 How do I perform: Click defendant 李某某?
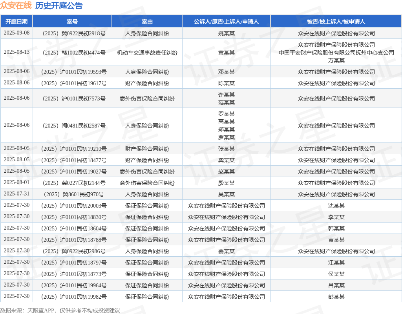[x=336, y=217]
